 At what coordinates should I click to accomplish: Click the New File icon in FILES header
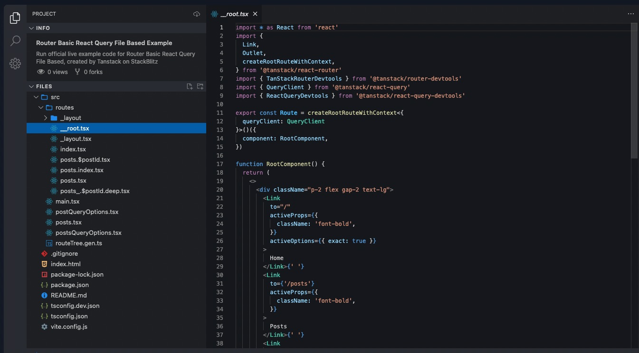[190, 86]
